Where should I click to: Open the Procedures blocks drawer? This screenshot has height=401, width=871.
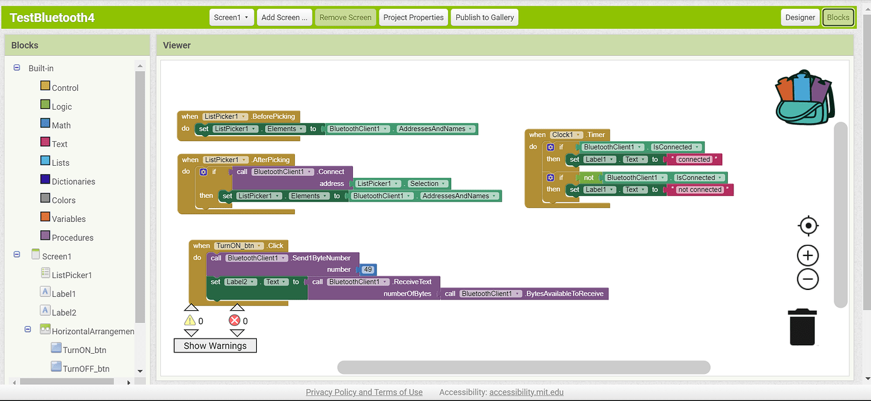71,237
